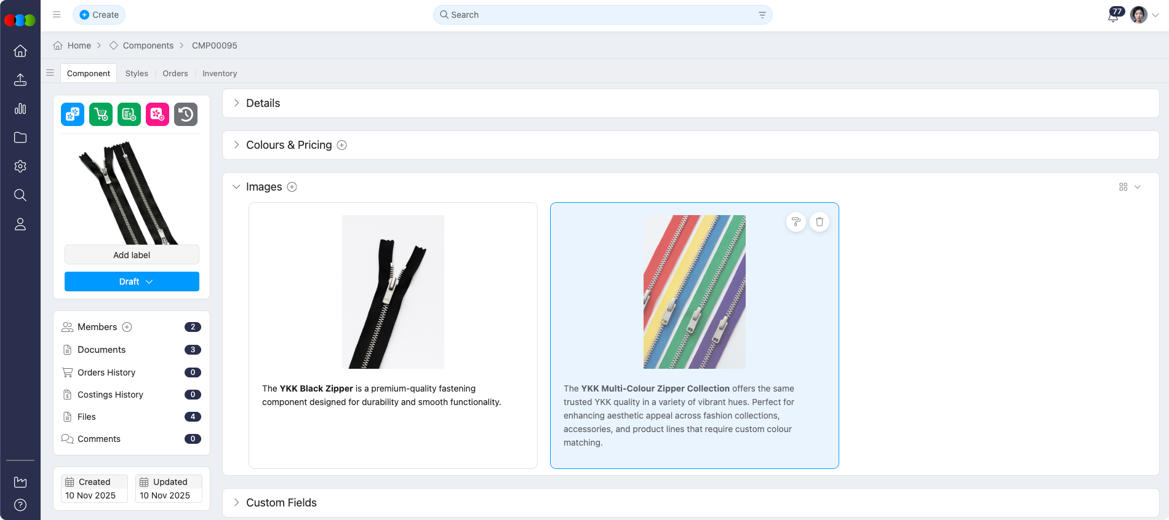This screenshot has height=520, width=1169.
Task: Click the green shopping cart action icon
Action: [101, 114]
